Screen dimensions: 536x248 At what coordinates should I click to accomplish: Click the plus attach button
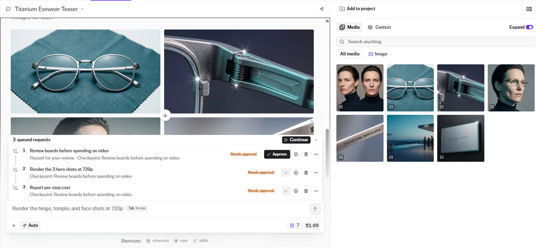pos(14,226)
